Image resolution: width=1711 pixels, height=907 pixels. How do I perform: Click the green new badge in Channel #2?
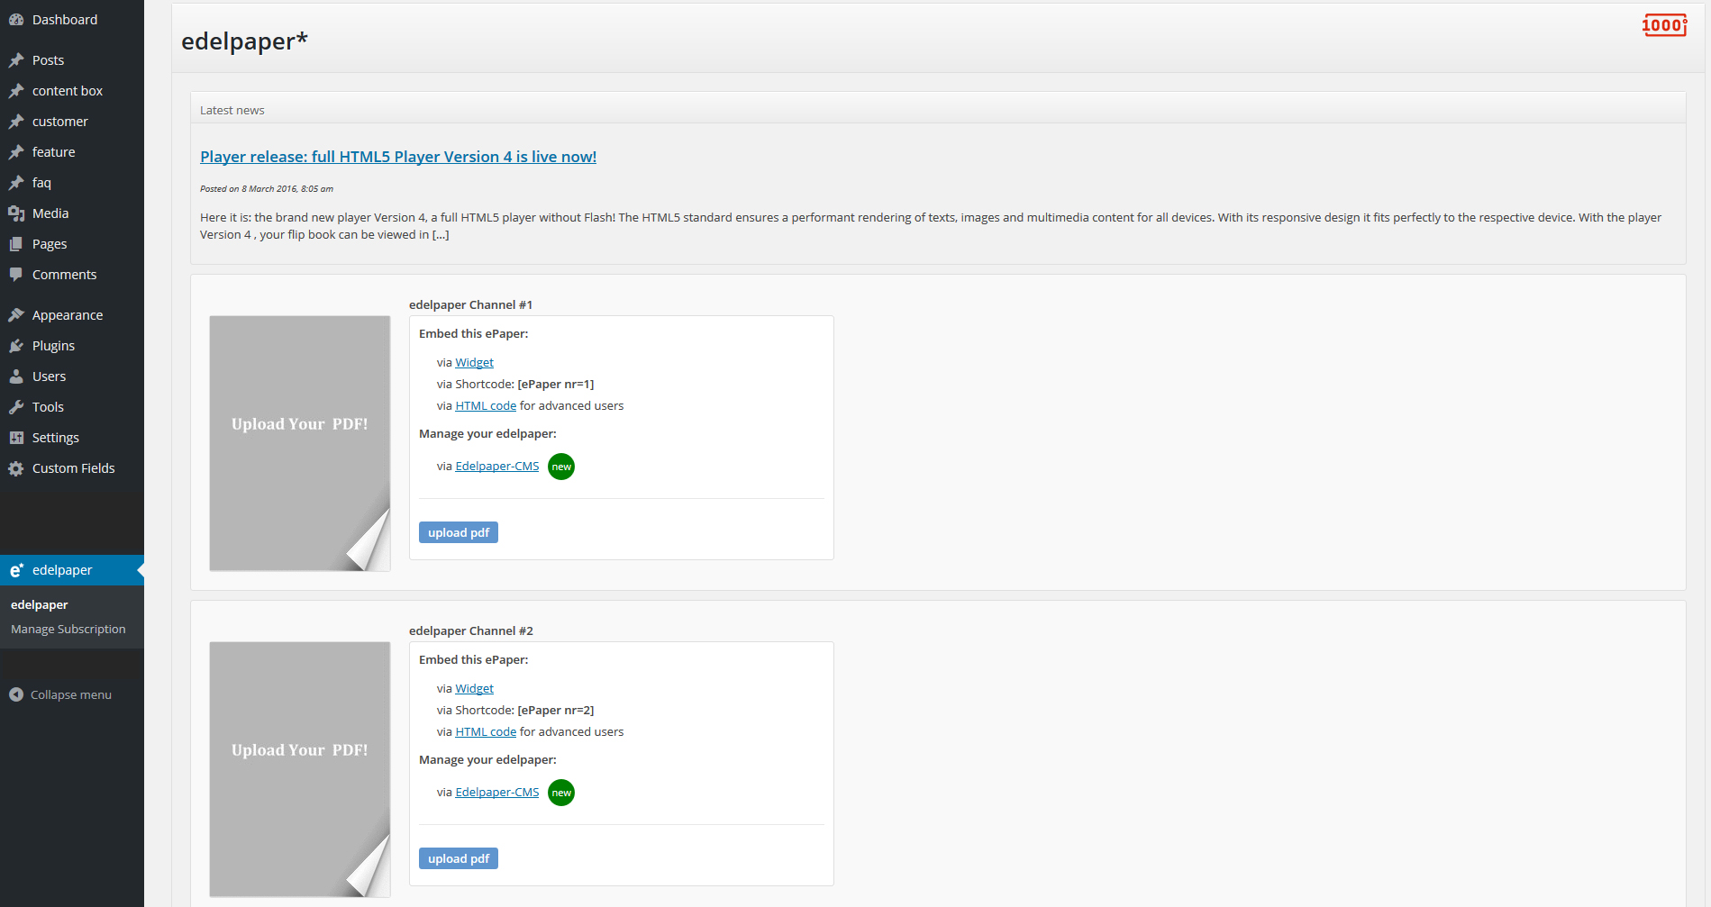click(x=561, y=793)
